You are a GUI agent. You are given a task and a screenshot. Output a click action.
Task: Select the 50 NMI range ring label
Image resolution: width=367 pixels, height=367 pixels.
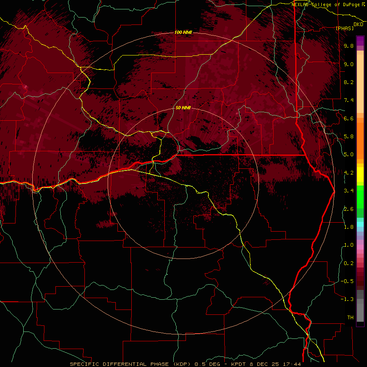click(x=183, y=108)
